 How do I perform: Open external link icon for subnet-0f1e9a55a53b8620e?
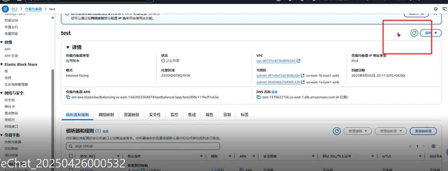pyautogui.click(x=302, y=76)
